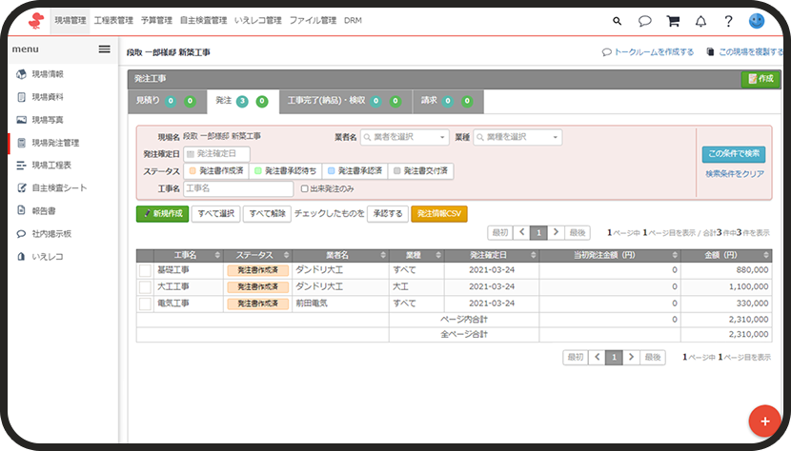Check the 基礎工事 row checkbox
Image resolution: width=791 pixels, height=451 pixels.
click(x=145, y=270)
